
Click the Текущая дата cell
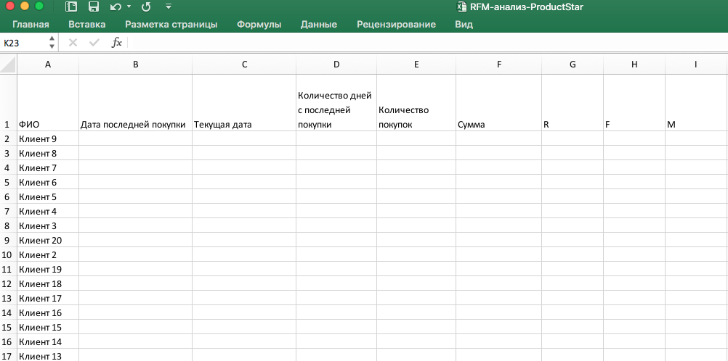pyautogui.click(x=244, y=102)
